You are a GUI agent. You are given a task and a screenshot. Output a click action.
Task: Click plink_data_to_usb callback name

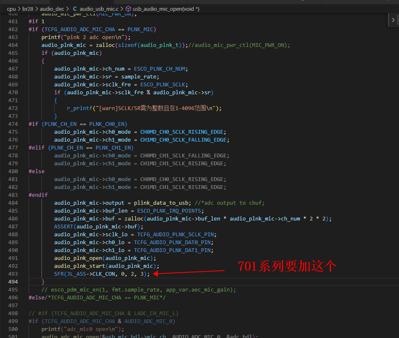[161, 203]
